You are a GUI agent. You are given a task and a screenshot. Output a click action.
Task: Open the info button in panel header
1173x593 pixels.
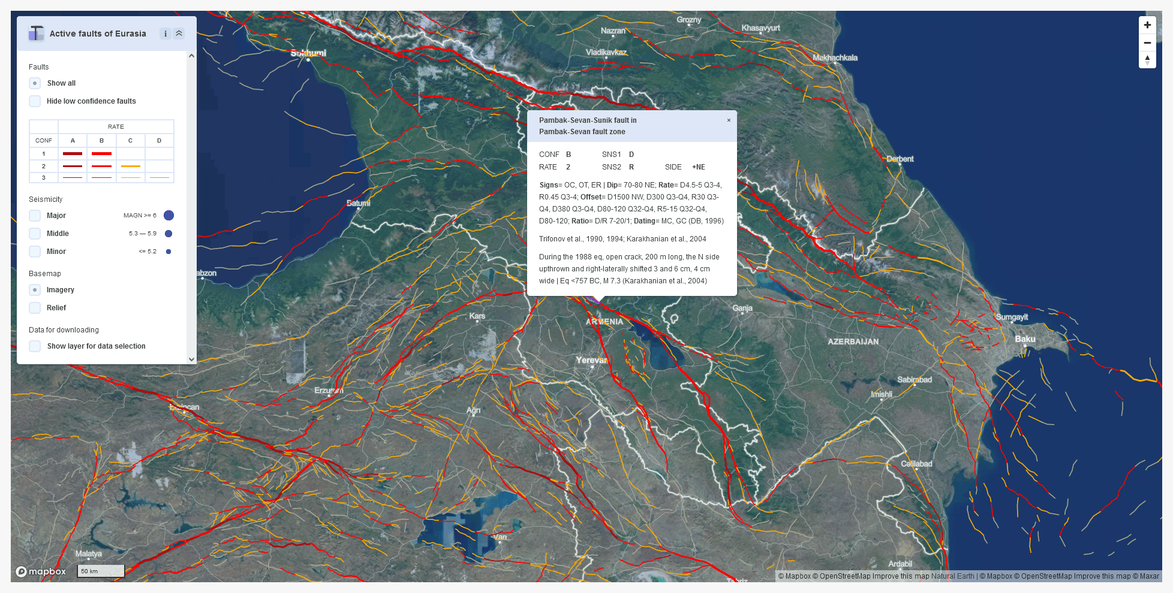165,34
